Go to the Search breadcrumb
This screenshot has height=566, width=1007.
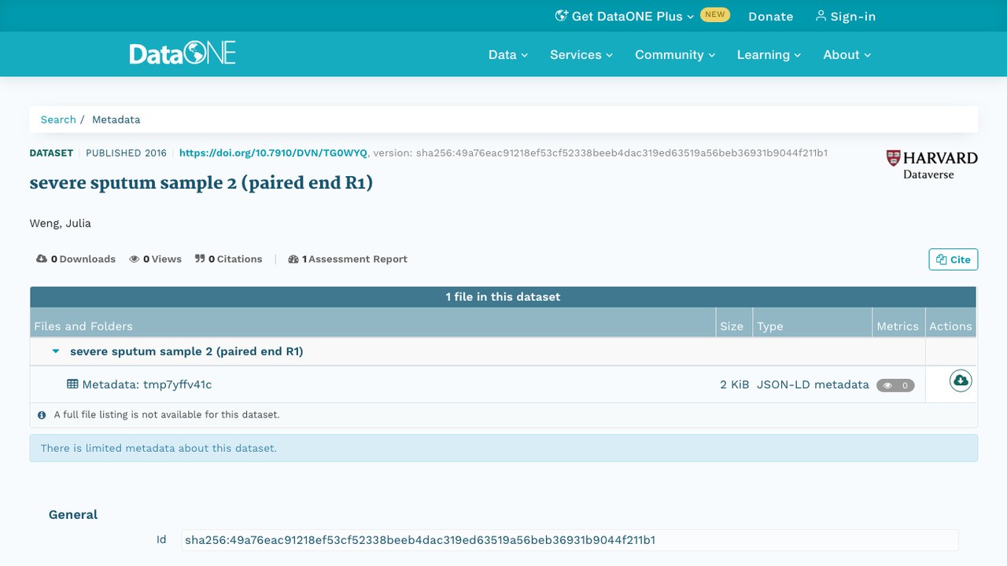(58, 119)
